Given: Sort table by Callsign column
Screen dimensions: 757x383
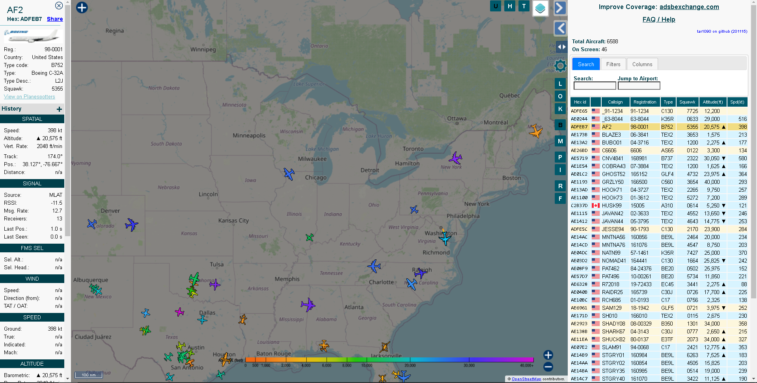Looking at the screenshot, I should pyautogui.click(x=615, y=102).
